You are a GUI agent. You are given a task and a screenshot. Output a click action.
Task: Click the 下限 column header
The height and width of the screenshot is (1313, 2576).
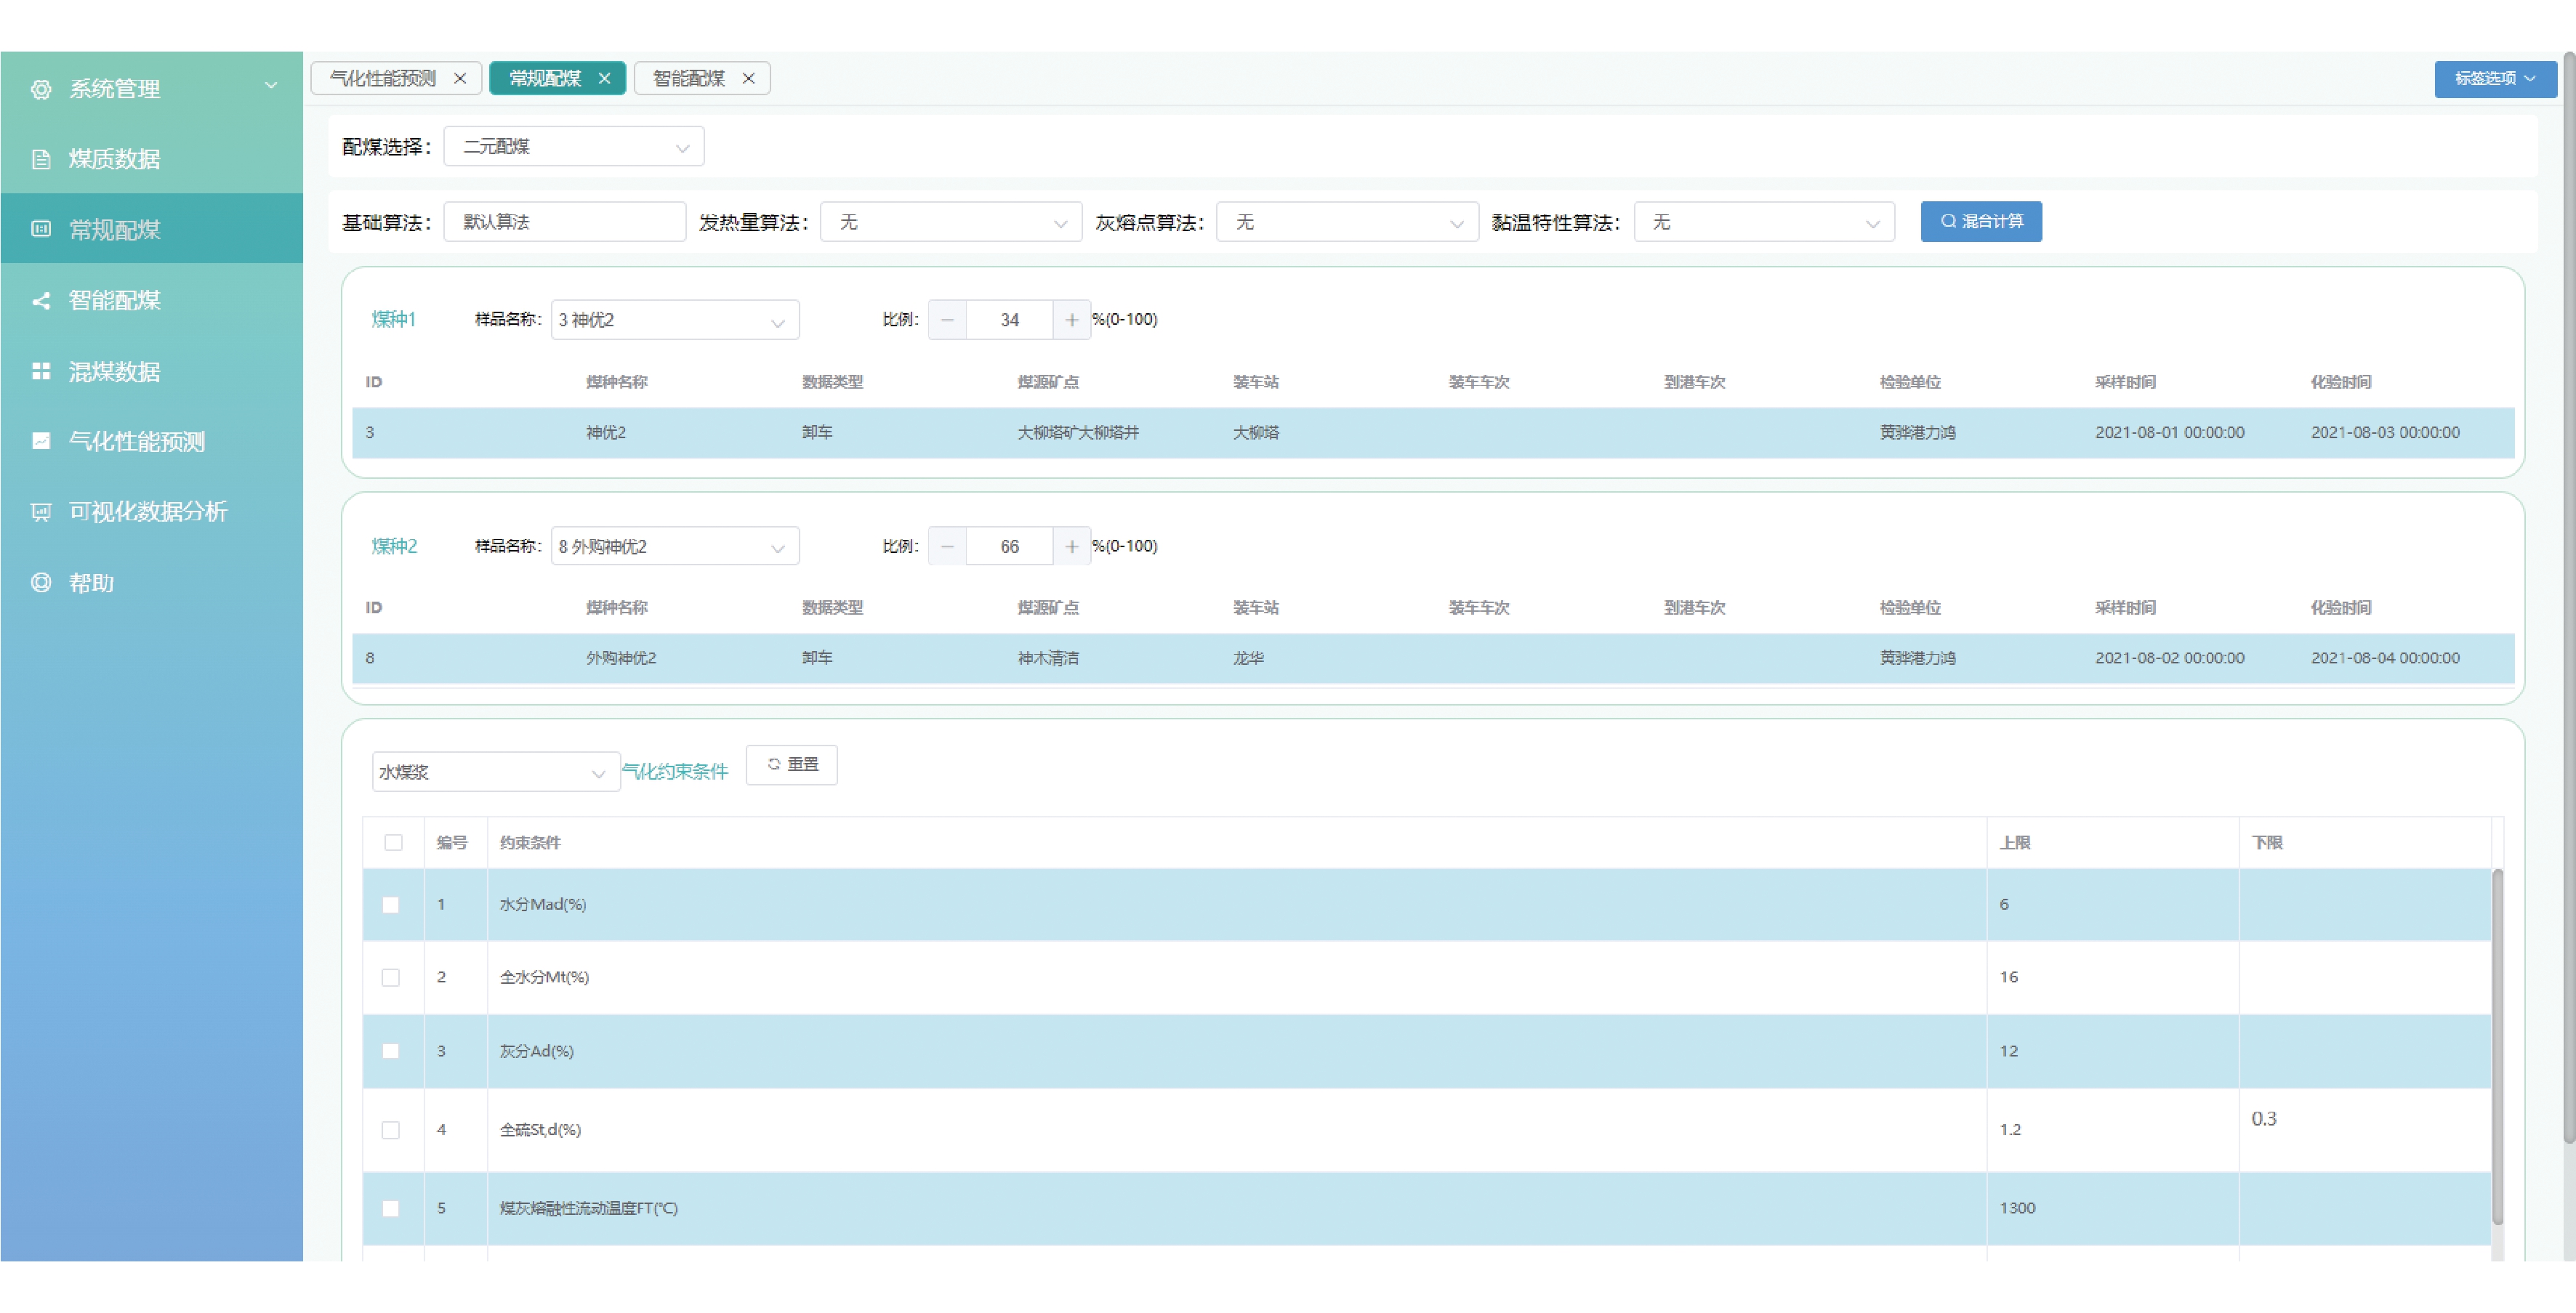click(x=2267, y=843)
